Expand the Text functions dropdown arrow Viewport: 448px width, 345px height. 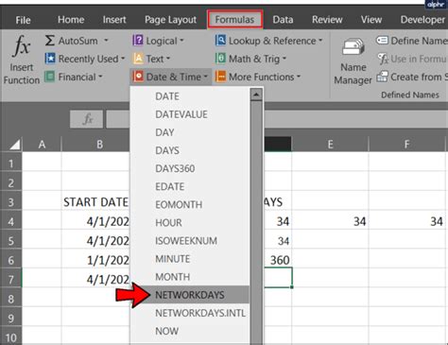pyautogui.click(x=168, y=59)
